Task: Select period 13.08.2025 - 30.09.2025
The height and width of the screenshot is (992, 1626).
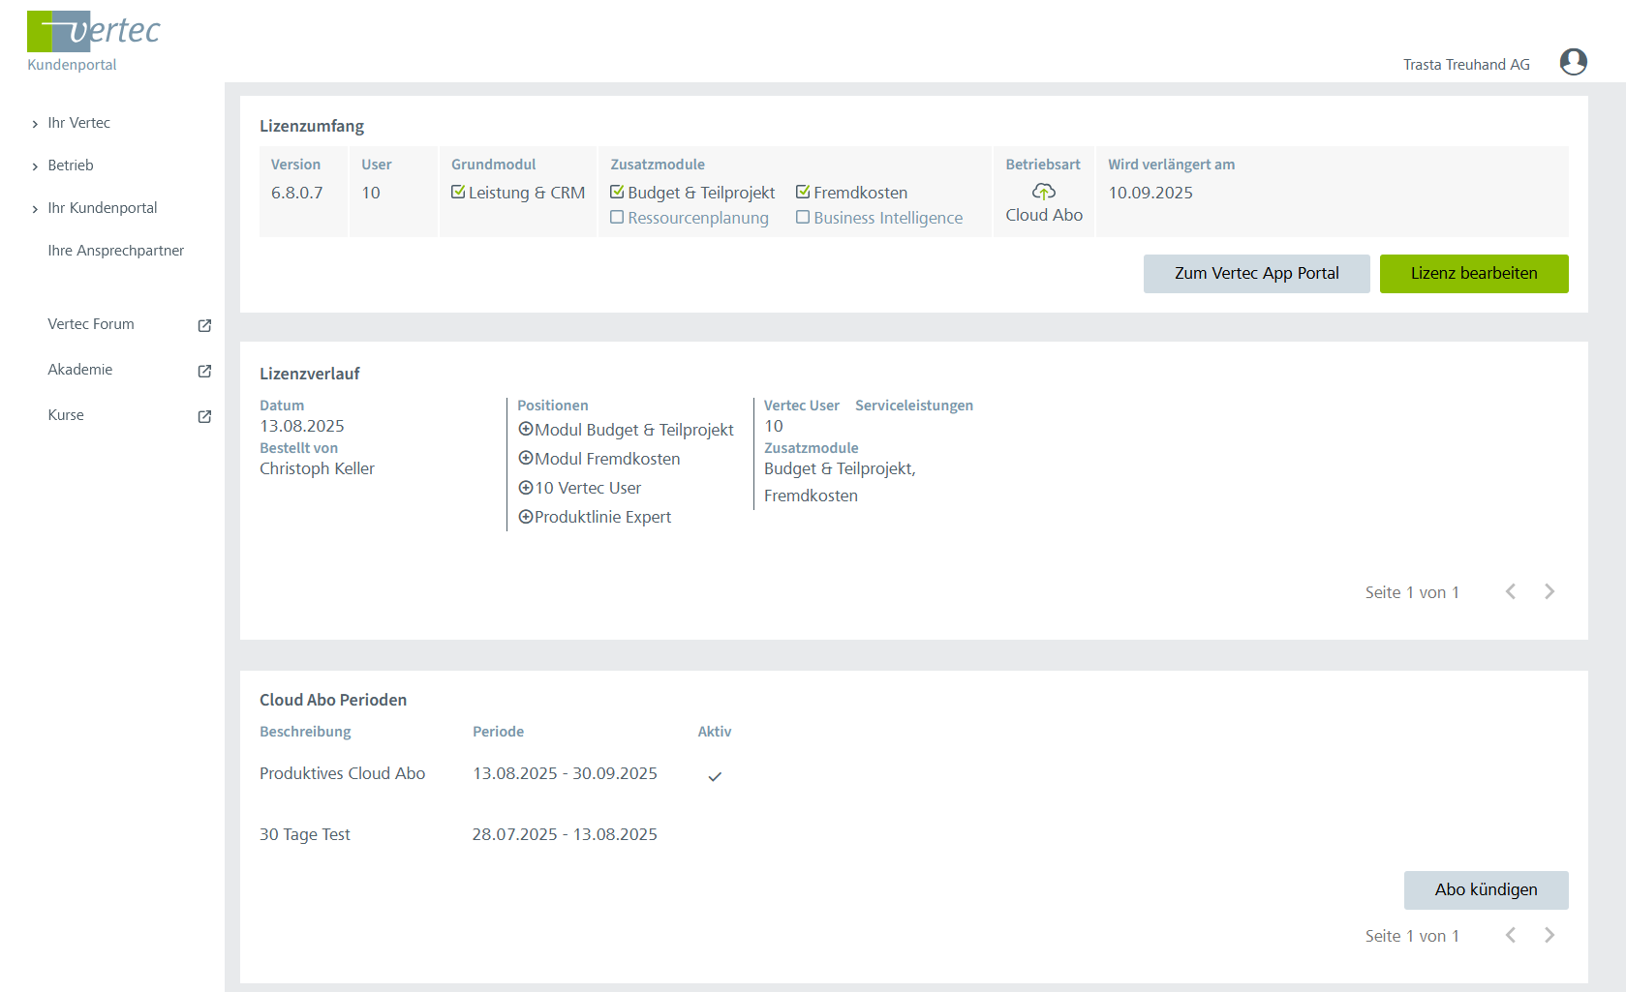Action: click(x=565, y=773)
